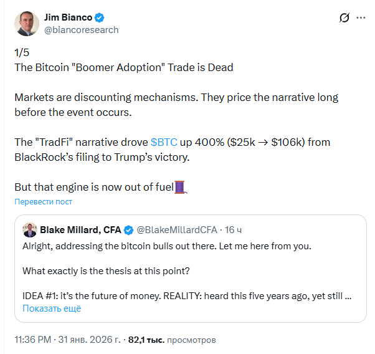Open the Jim Bianco display name link
Viewport: 375px width, 354px height.
pyautogui.click(x=69, y=17)
